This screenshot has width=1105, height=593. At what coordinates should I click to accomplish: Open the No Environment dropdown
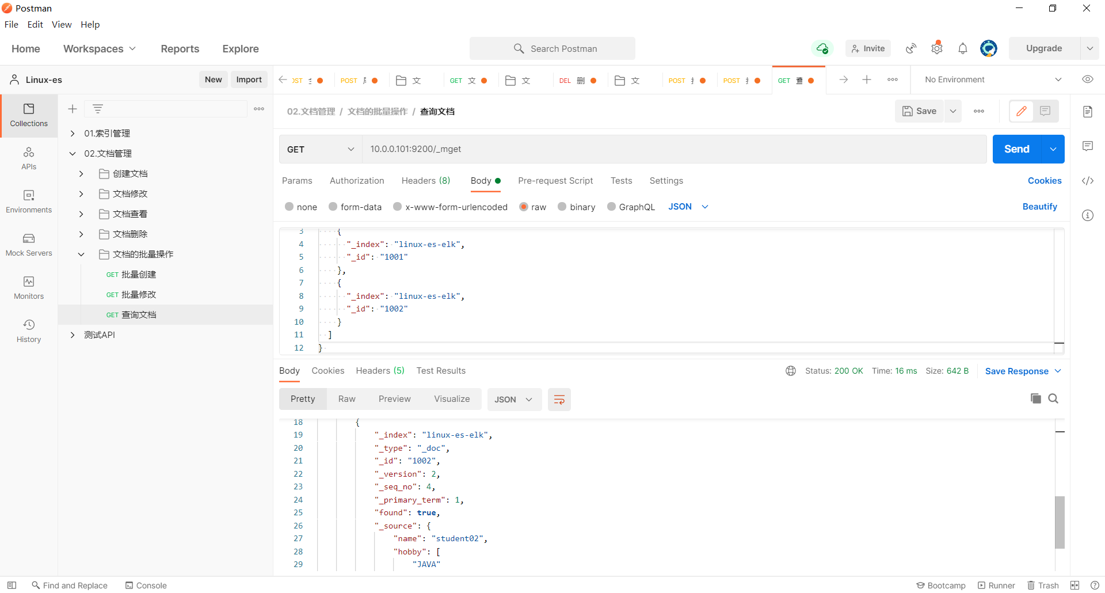pyautogui.click(x=993, y=79)
